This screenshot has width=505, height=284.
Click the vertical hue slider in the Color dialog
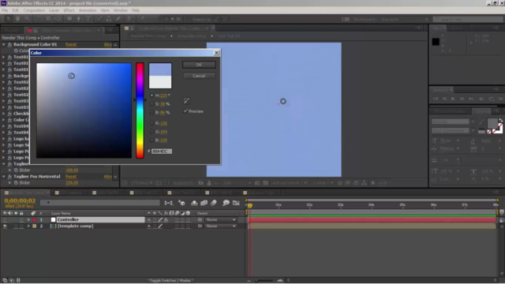pos(140,110)
